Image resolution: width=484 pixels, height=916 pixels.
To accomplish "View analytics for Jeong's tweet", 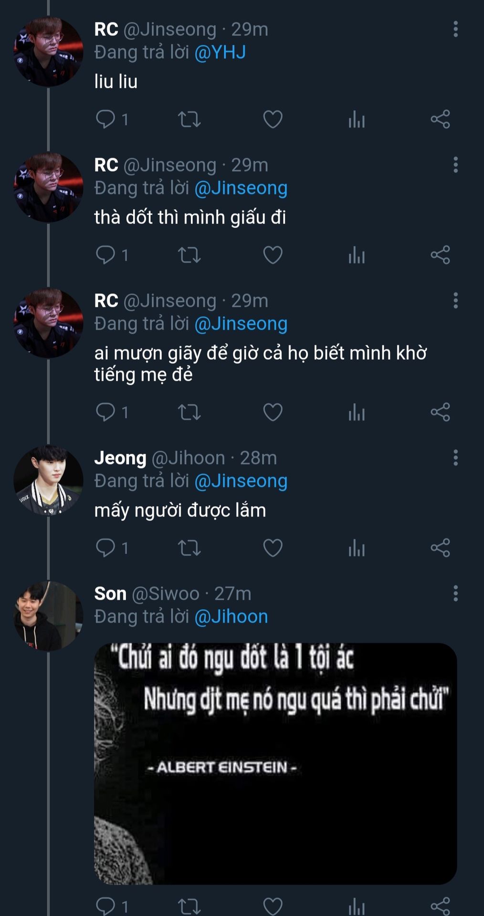I will point(356,548).
